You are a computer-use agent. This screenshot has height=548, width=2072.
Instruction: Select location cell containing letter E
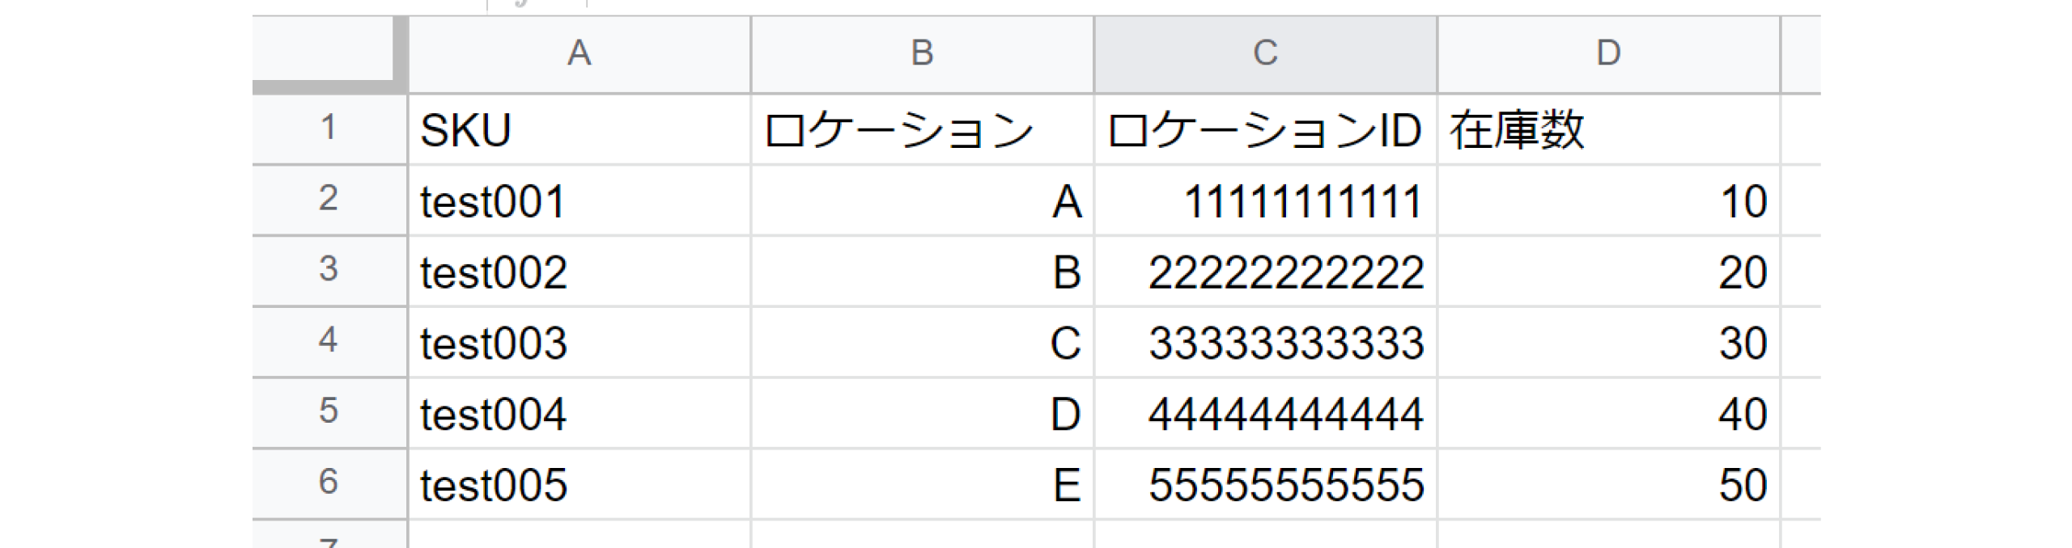922,485
